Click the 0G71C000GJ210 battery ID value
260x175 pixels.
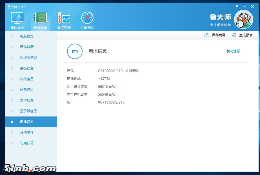click(111, 102)
